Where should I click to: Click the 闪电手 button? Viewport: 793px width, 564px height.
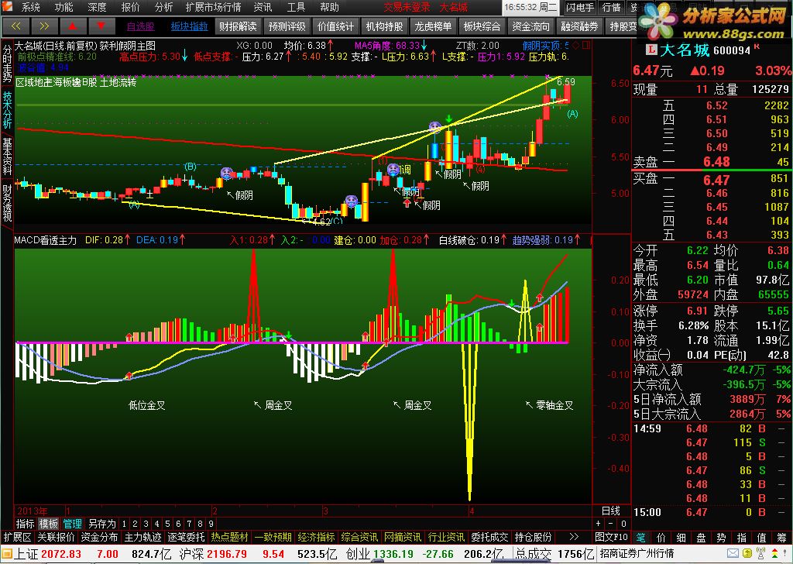(x=579, y=7)
